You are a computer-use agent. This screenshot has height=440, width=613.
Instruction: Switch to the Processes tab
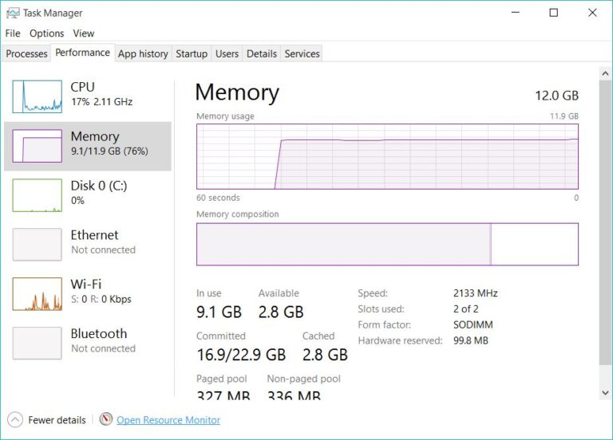click(26, 53)
